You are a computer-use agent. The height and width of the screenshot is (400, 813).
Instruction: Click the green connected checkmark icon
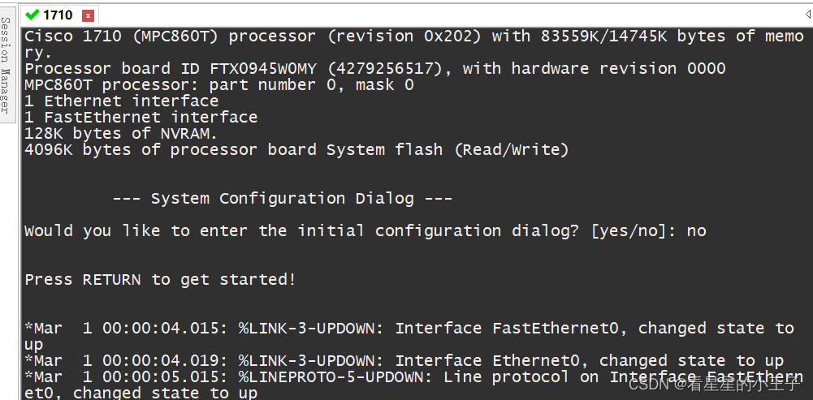(32, 15)
